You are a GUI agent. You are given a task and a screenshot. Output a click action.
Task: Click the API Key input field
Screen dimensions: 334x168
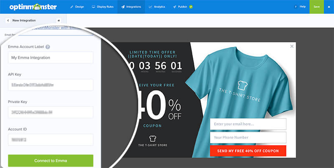[x=51, y=85]
